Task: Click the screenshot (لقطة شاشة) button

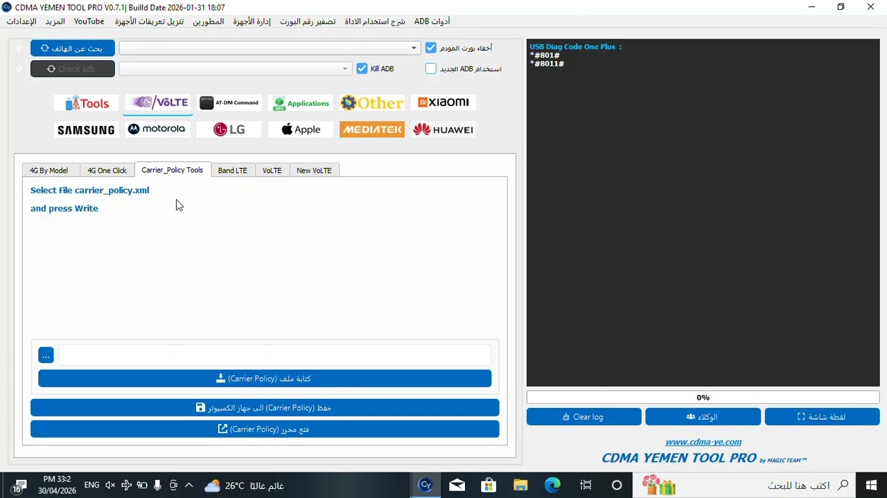Action: (822, 416)
